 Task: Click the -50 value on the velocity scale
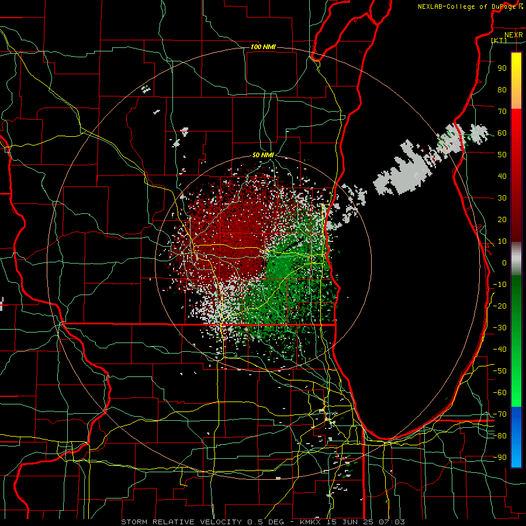pyautogui.click(x=500, y=371)
